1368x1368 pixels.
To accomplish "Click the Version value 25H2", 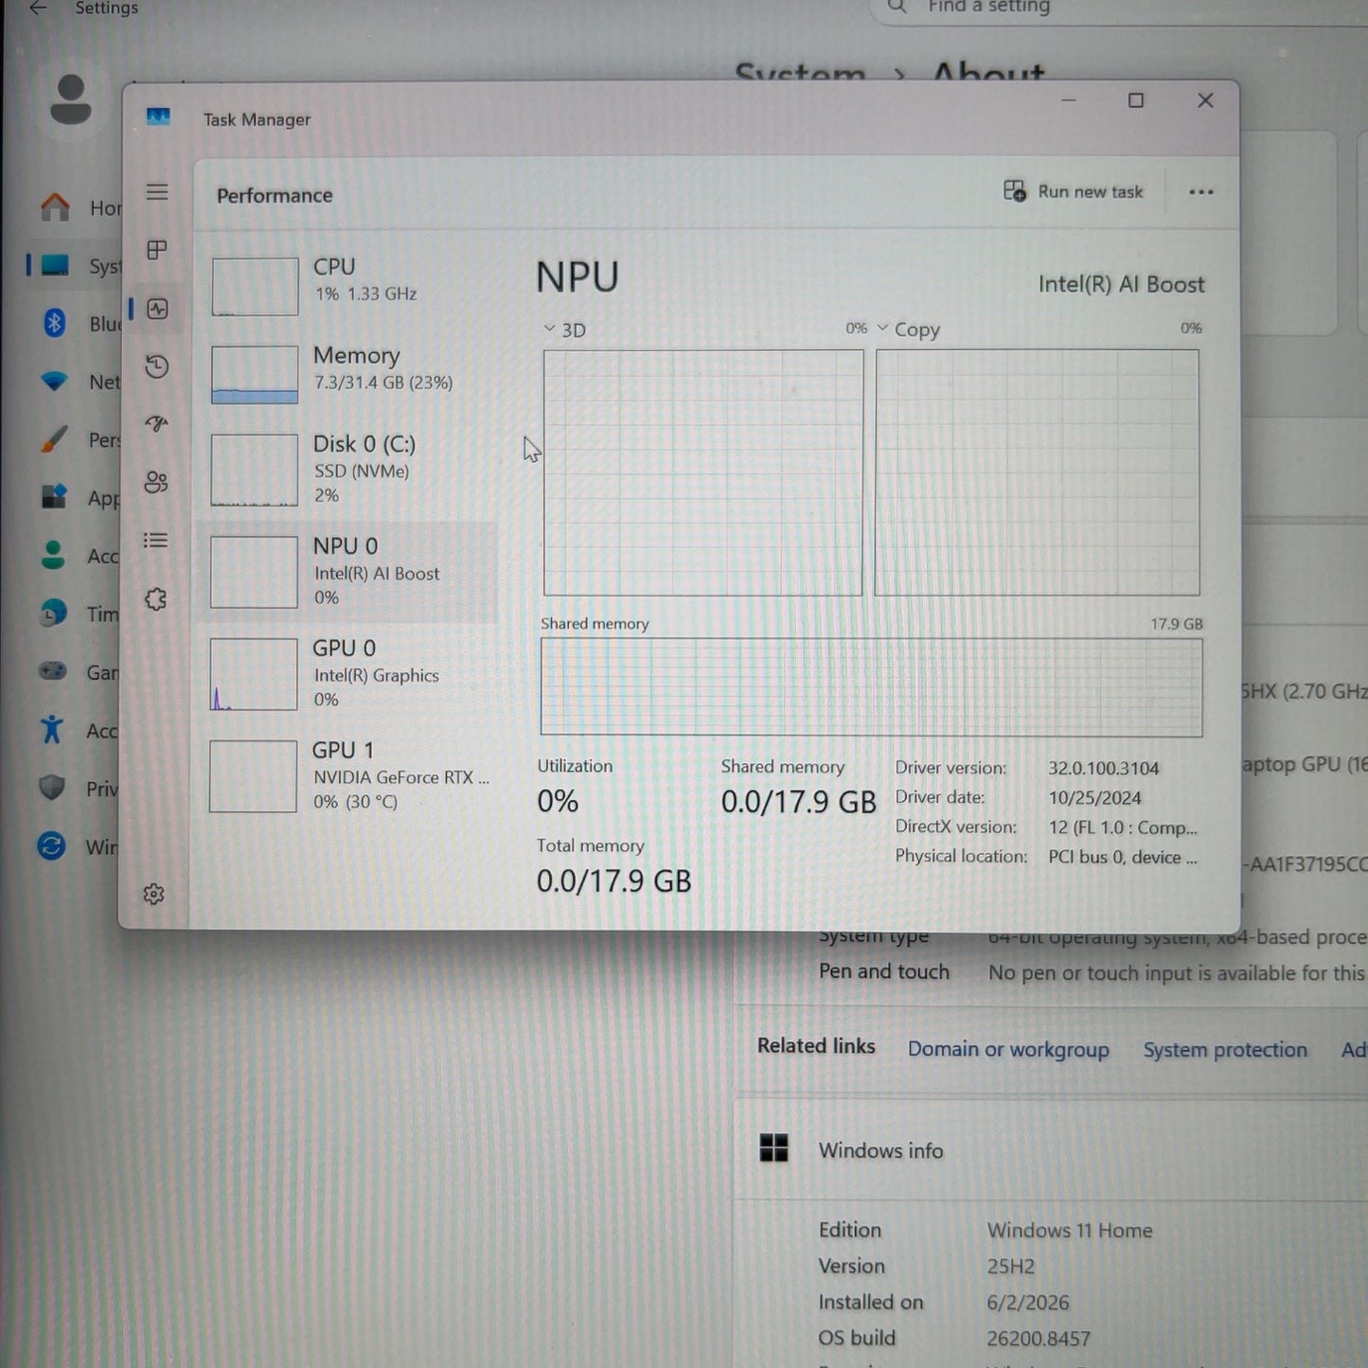I will [1010, 1267].
